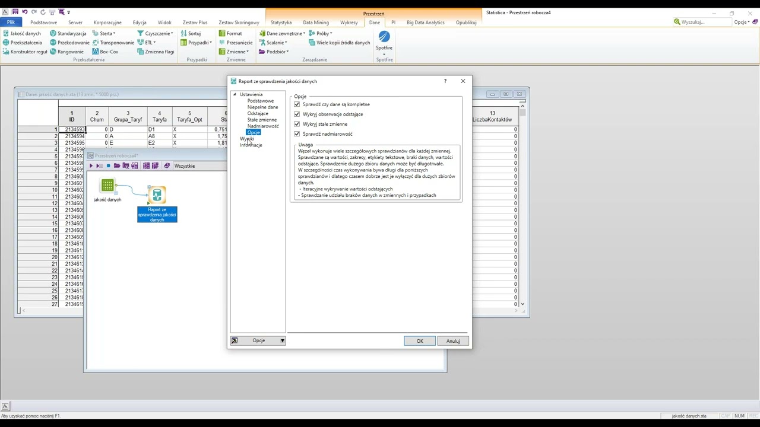760x427 pixels.
Task: Expand the ETL dropdown
Action: 147,43
